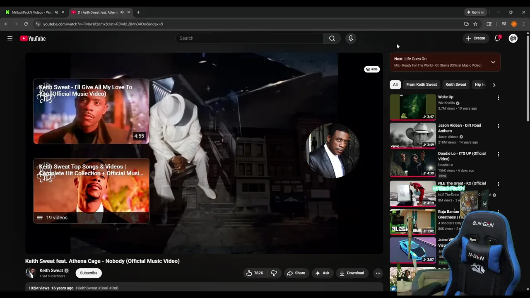Viewport: 530px width, 298px height.
Task: Open Wake Up video thumbnail
Action: (x=413, y=107)
